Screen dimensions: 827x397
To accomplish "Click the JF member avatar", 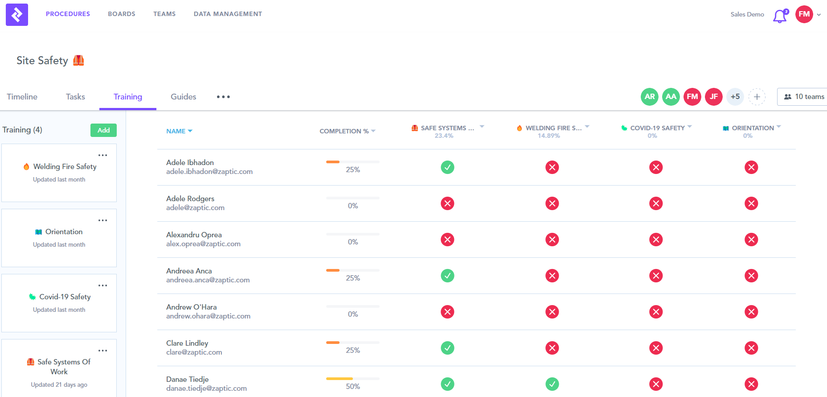I will 713,97.
